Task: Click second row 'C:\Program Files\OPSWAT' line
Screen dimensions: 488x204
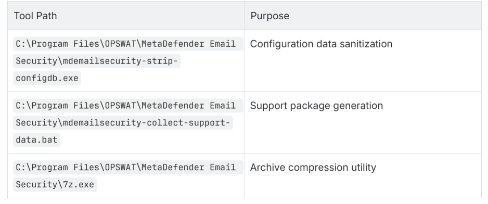Action: click(128, 106)
